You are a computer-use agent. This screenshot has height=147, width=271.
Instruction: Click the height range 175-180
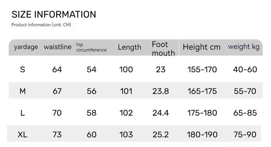202,113
